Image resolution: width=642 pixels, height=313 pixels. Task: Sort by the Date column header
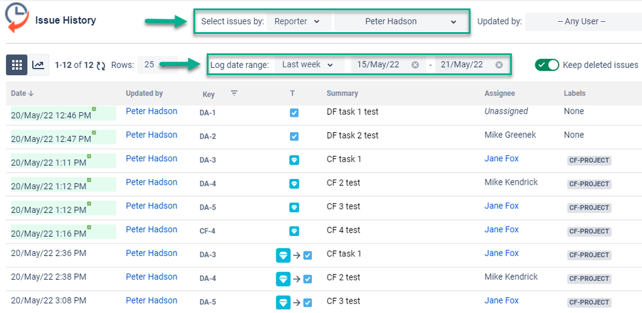[22, 93]
